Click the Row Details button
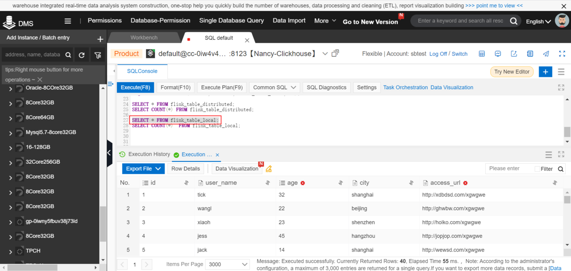Viewport: 571px width, 271px height. click(x=186, y=168)
